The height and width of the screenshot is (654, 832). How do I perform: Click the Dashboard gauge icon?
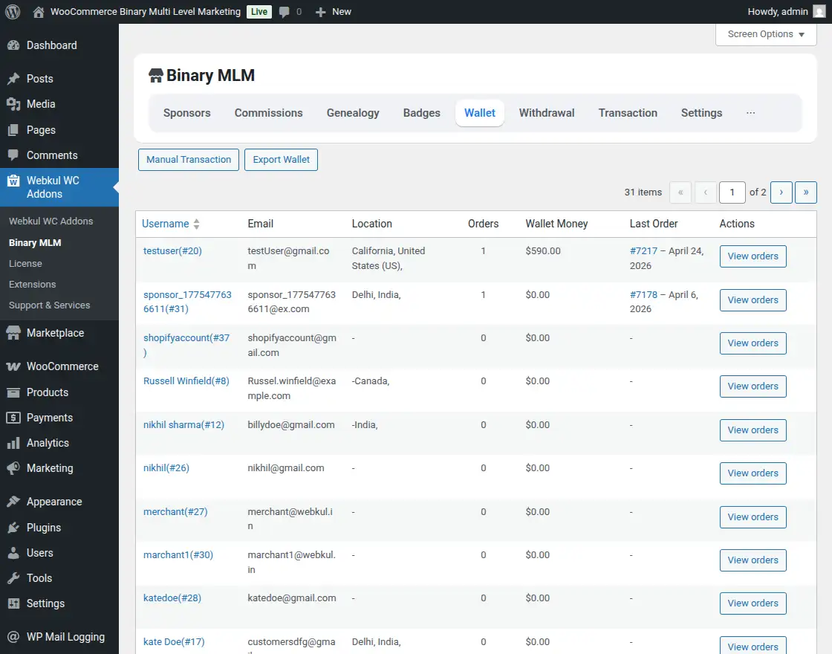point(13,45)
